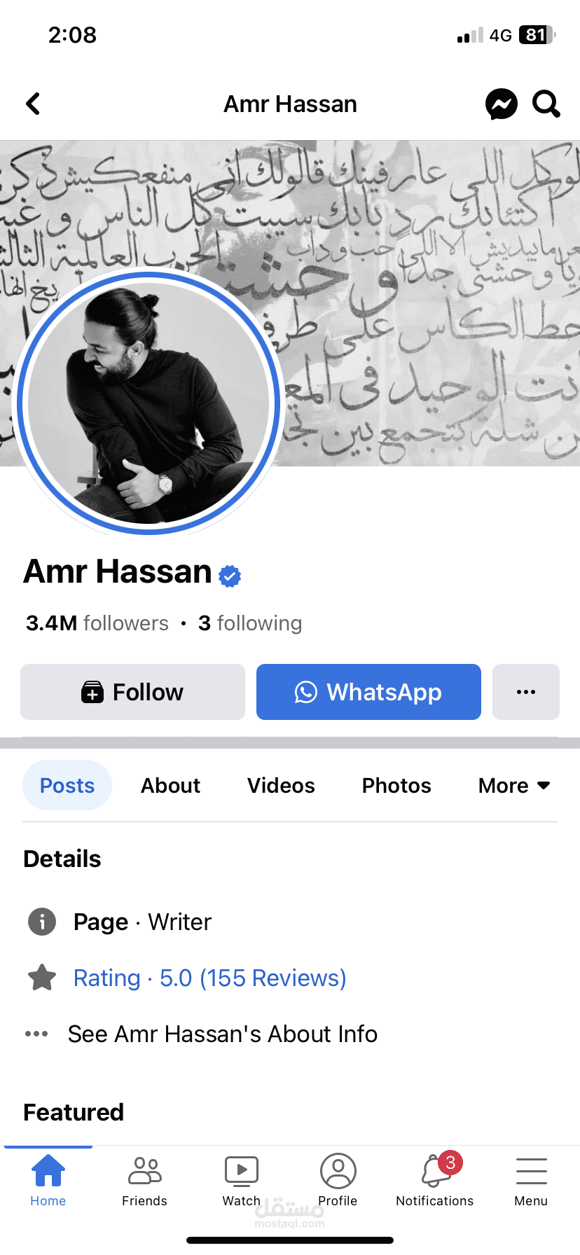This screenshot has width=580, height=1255.
Task: Open Messenger from the header
Action: tap(502, 104)
